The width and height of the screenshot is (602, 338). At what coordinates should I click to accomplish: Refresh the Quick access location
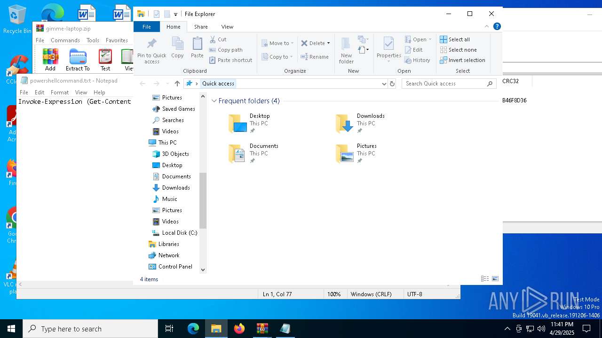pyautogui.click(x=392, y=84)
